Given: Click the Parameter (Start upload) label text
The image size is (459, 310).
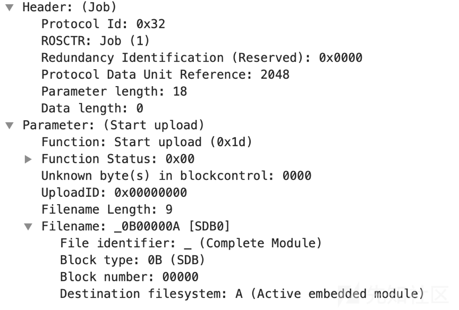Looking at the screenshot, I should 113,125.
